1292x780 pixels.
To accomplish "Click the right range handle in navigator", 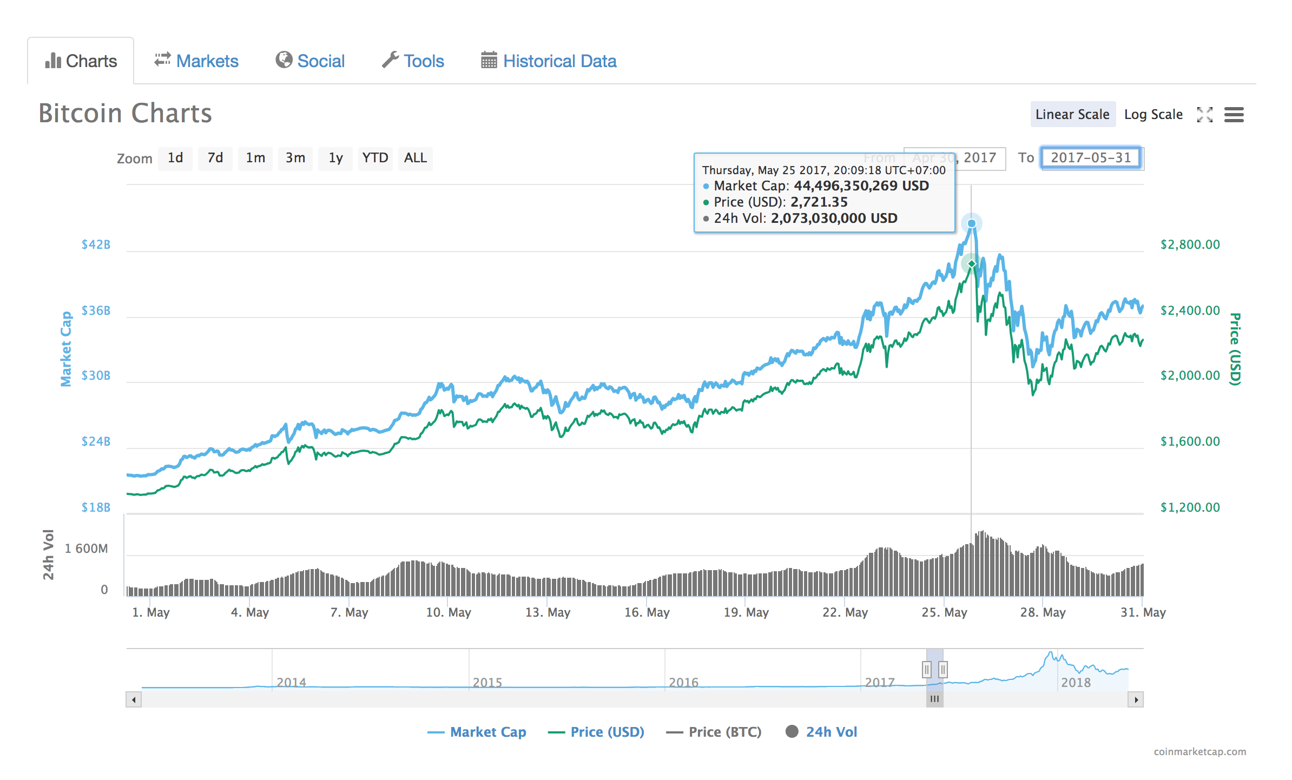I will click(943, 670).
